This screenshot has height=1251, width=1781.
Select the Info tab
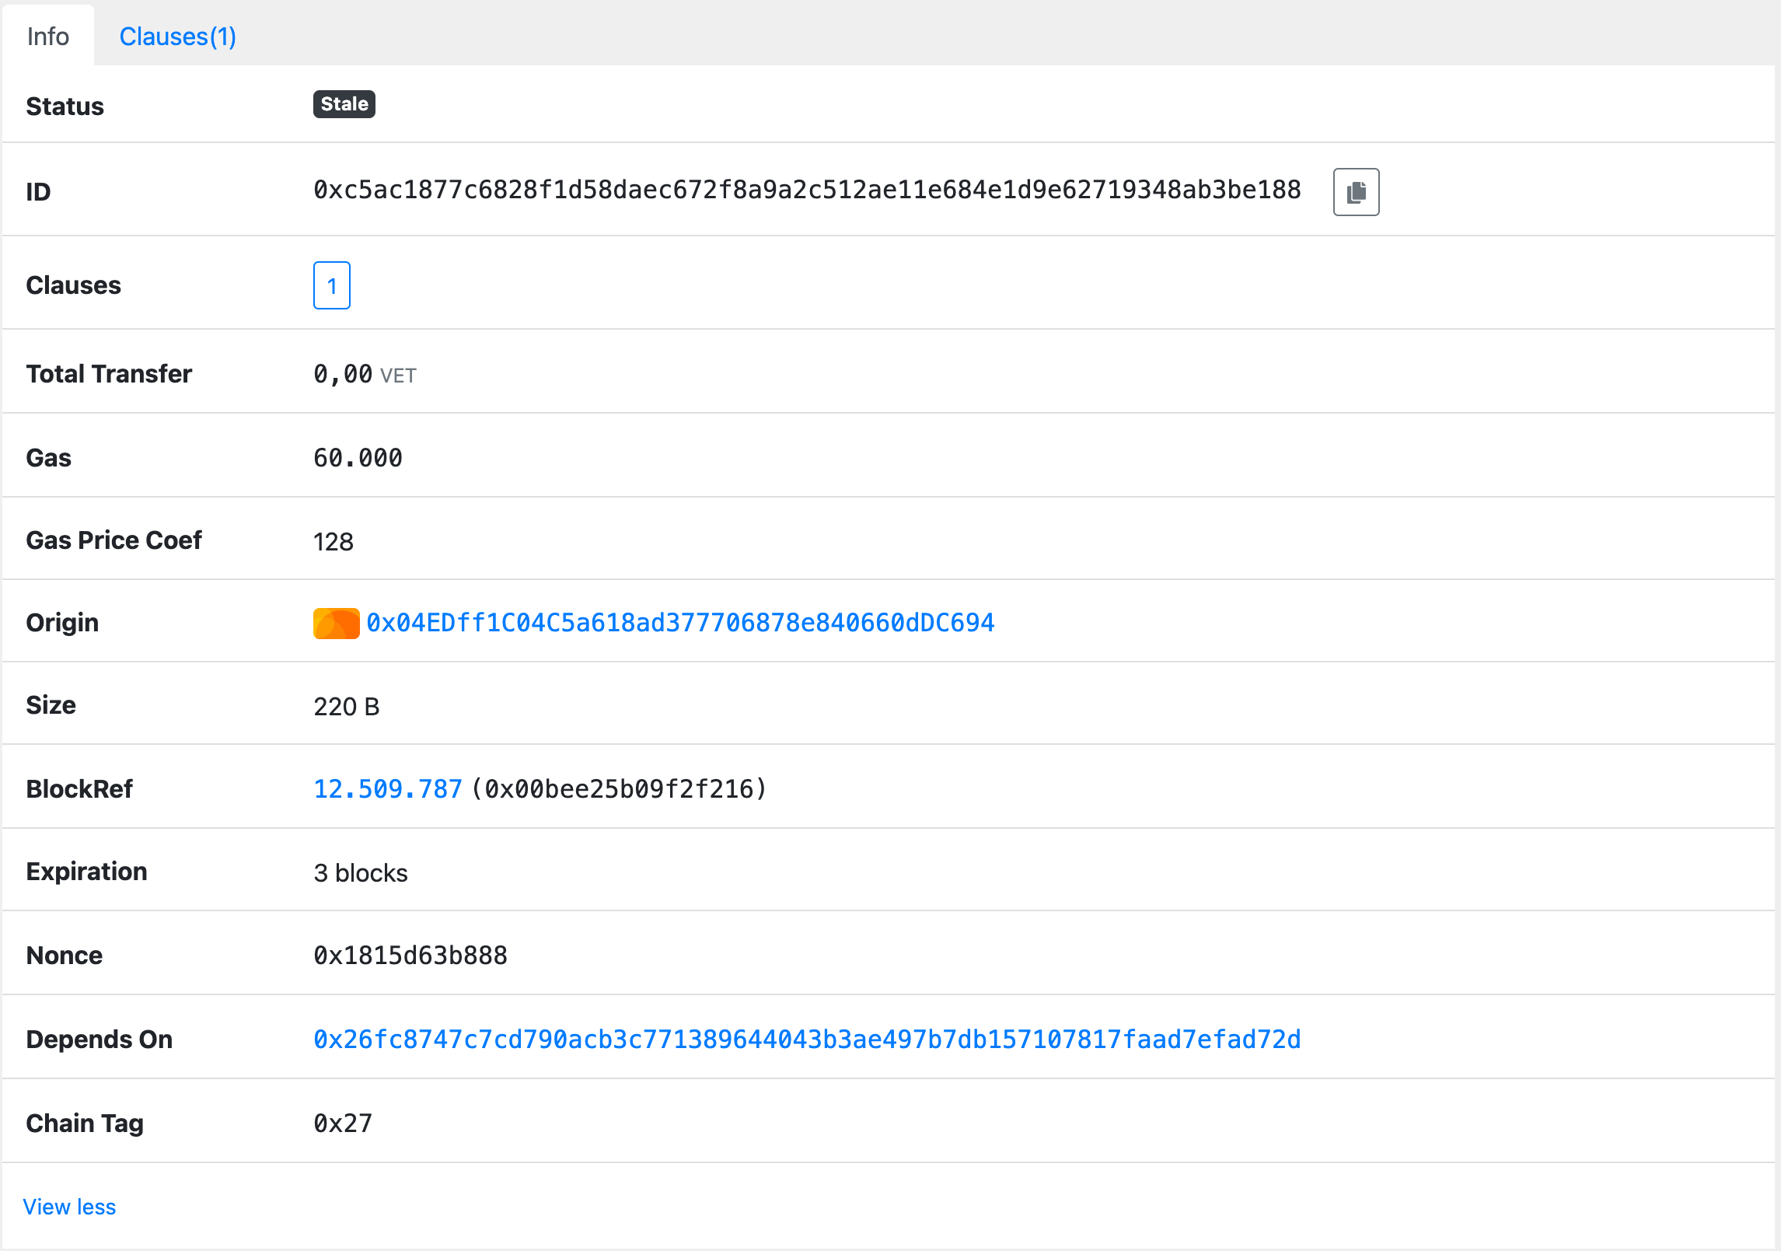click(47, 37)
